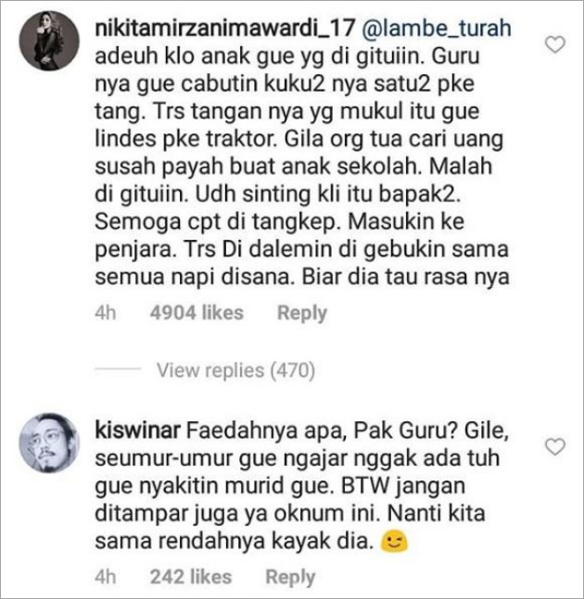The height and width of the screenshot is (599, 584).
Task: Show the 242 likes list
Action: pyautogui.click(x=191, y=577)
